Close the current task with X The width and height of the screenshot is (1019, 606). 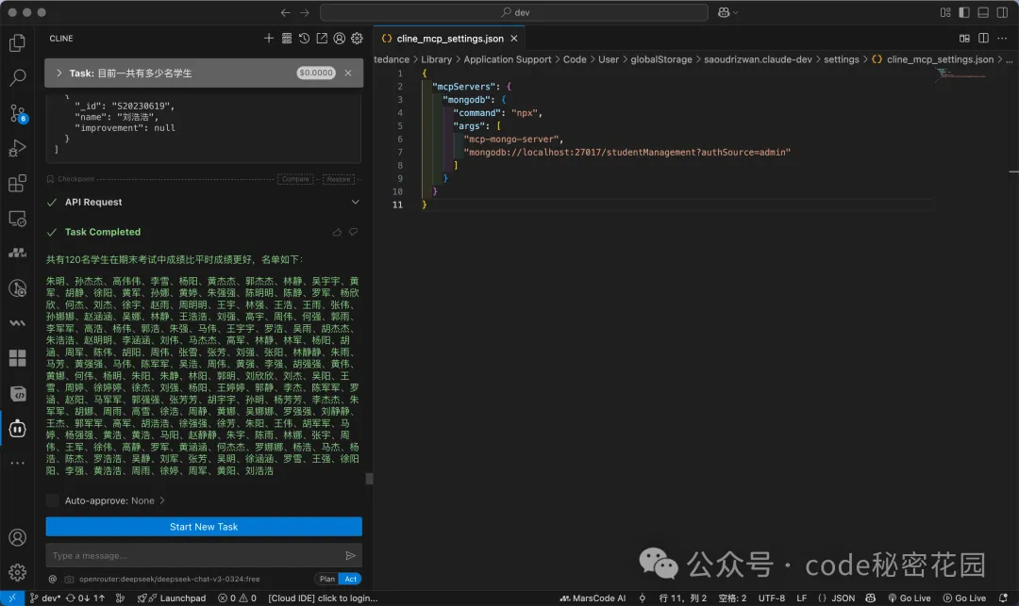[348, 73]
